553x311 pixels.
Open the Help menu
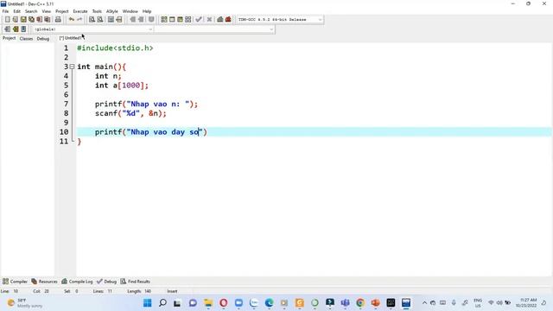pyautogui.click(x=147, y=11)
